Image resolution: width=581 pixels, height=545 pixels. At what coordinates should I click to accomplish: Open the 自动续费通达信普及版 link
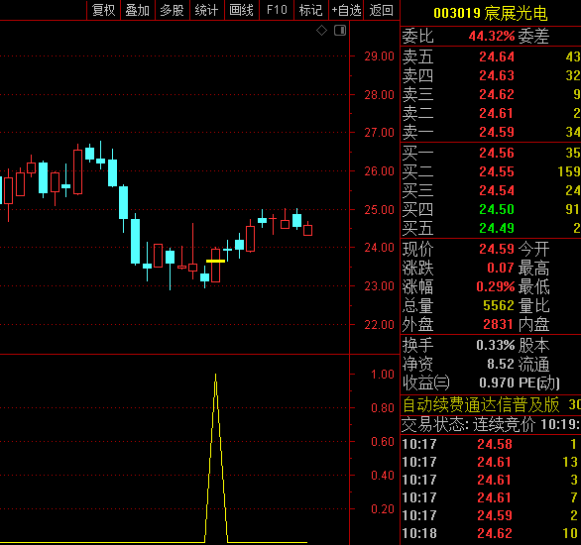click(x=481, y=404)
